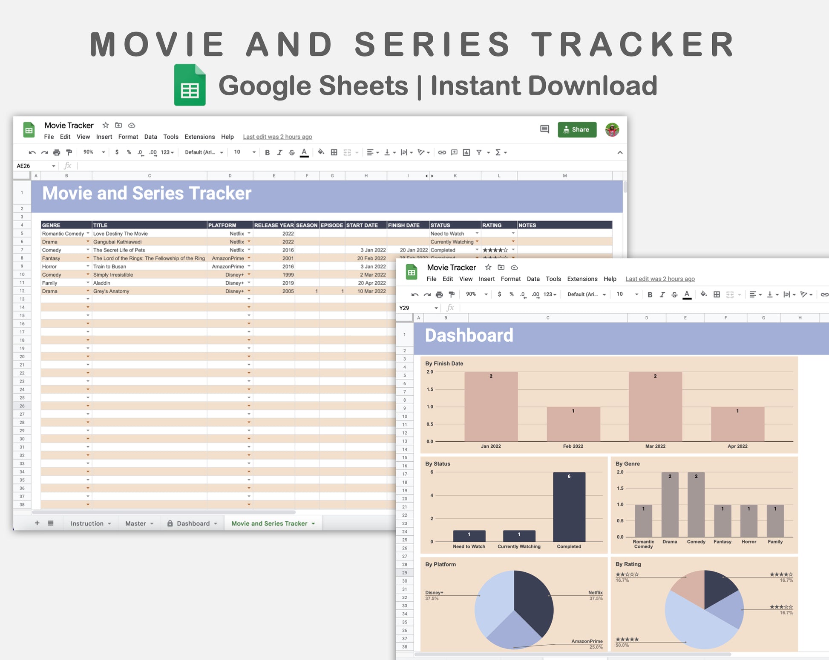Expand the Default (Arial) font dropdown
Viewport: 829px width, 660px height.
[204, 152]
